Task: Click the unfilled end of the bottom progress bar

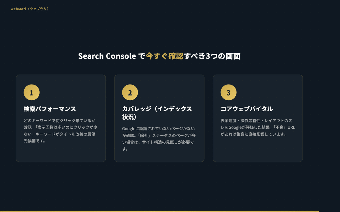Action: (x=329, y=211)
